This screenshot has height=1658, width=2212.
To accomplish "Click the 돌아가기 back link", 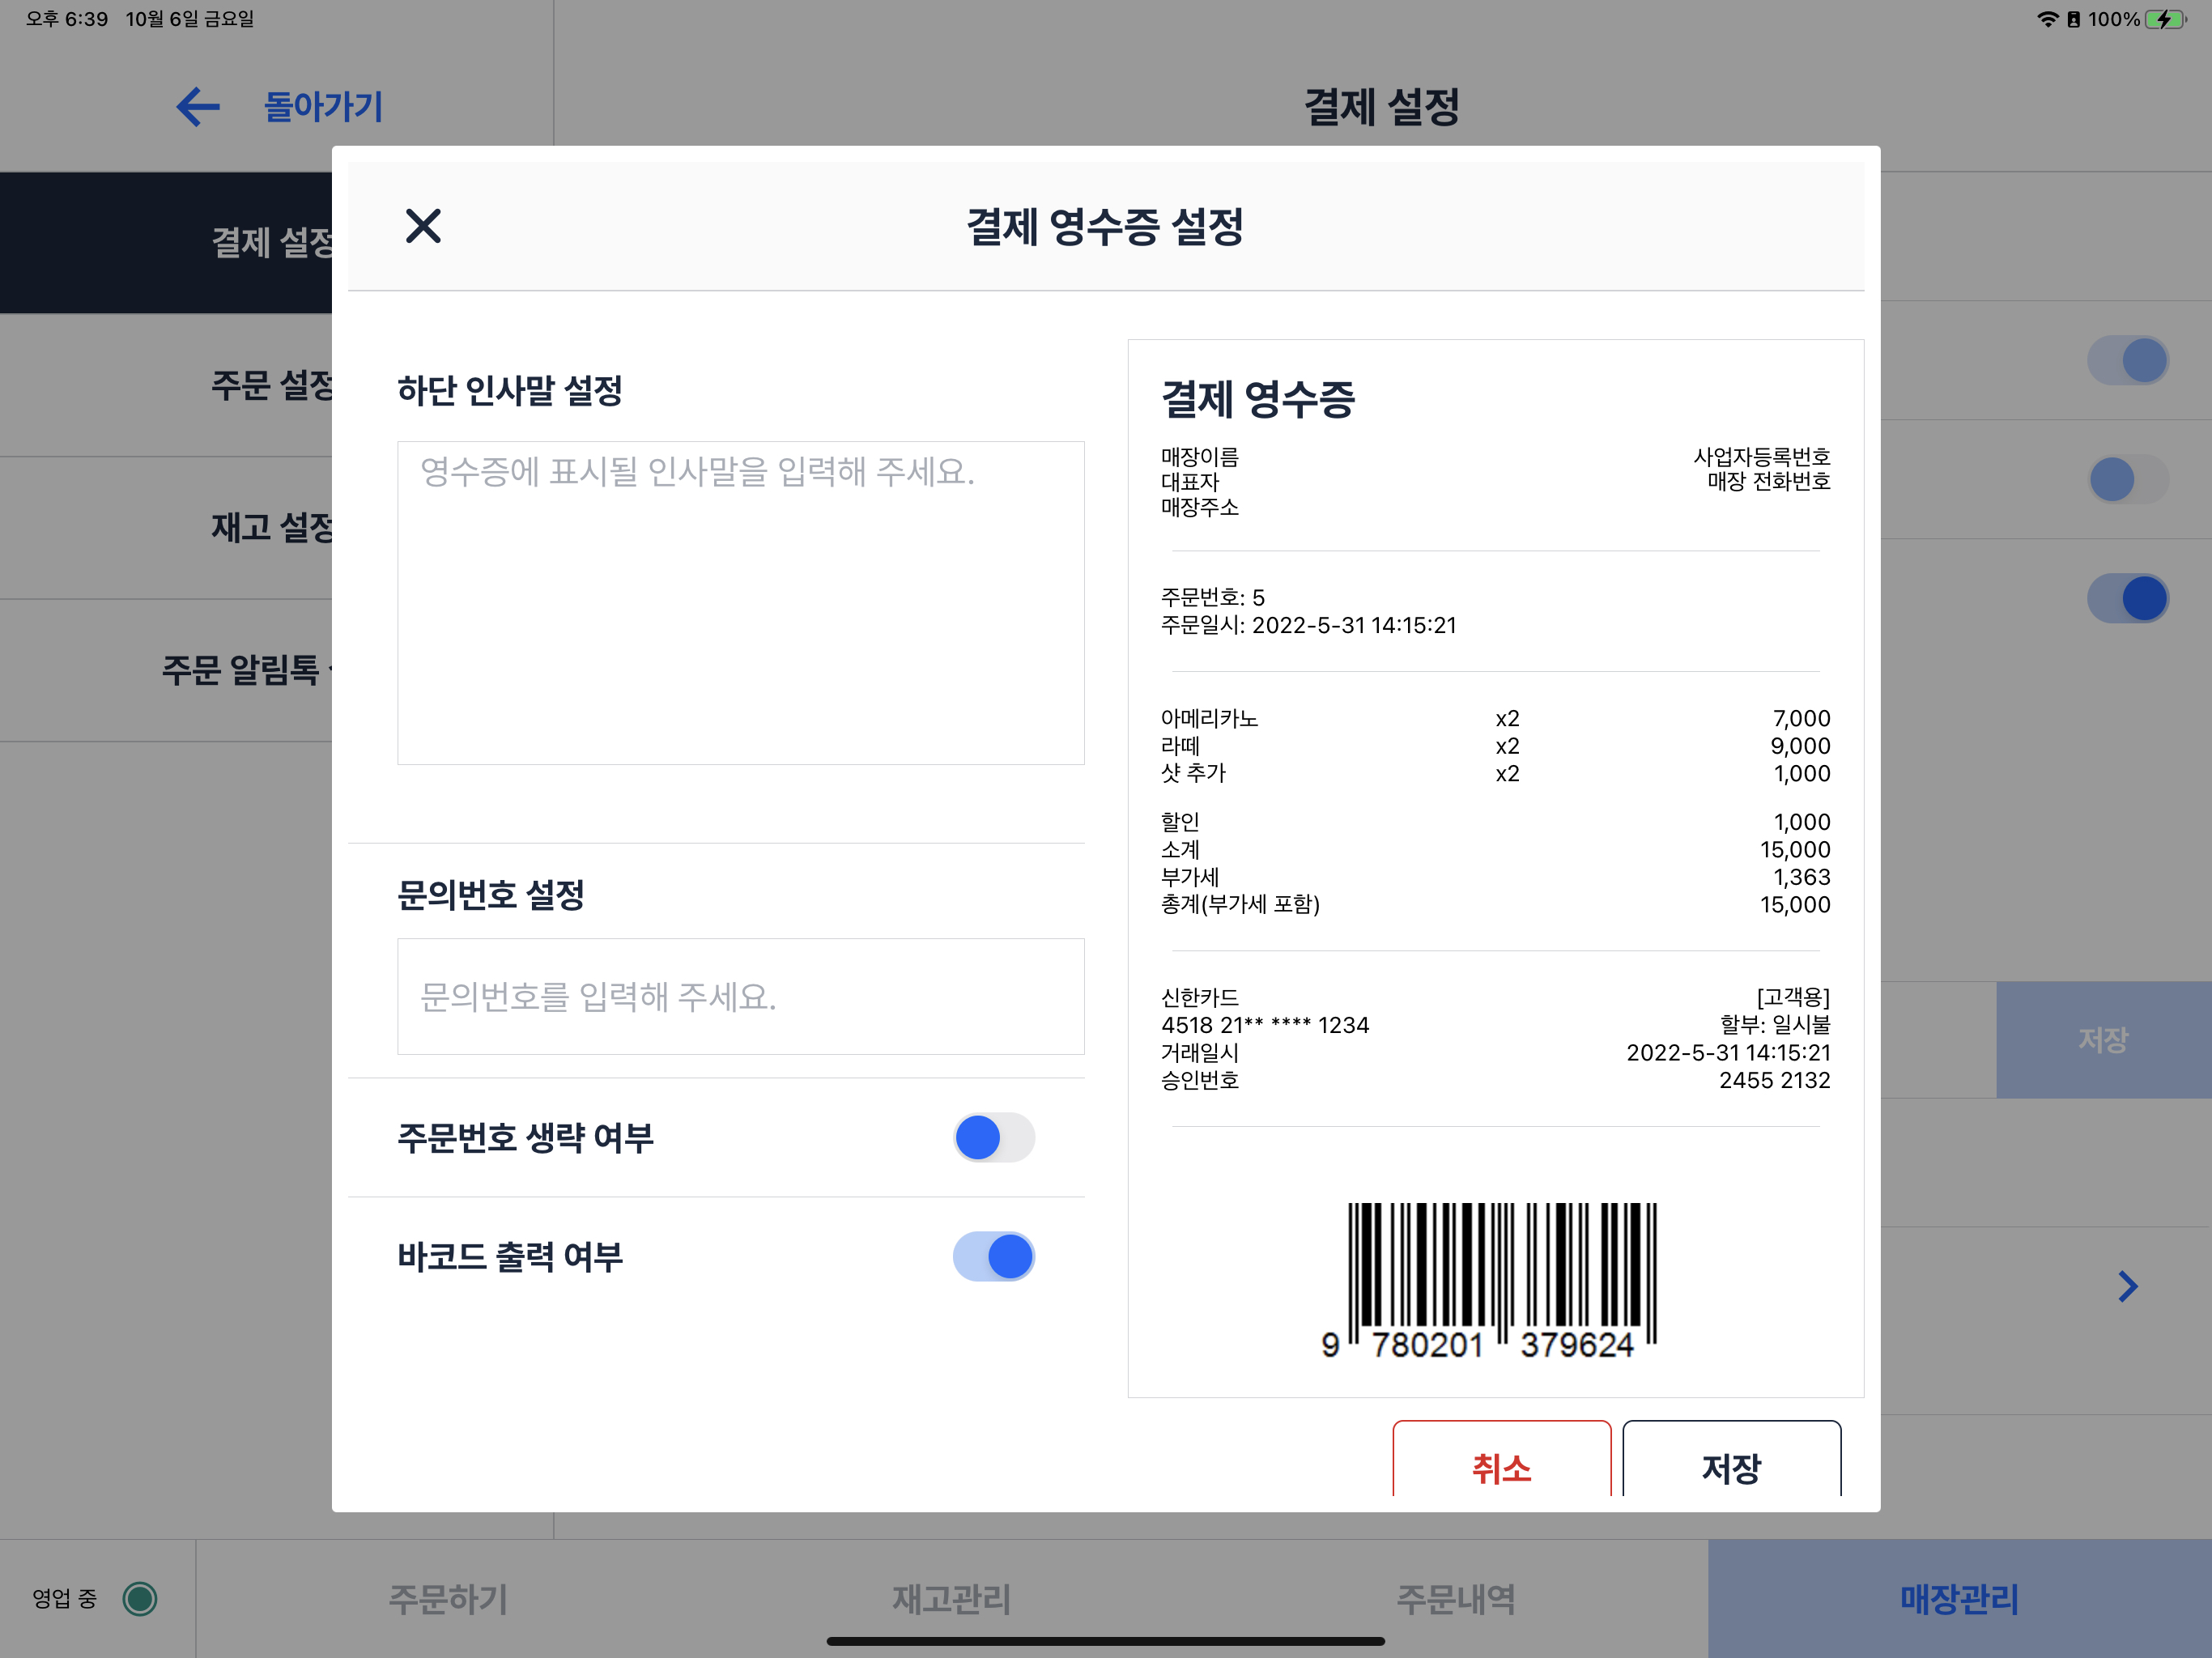I will 323,107.
